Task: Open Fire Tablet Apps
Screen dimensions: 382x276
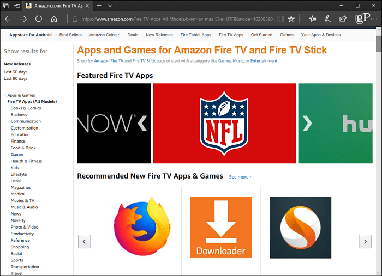Action: pos(195,35)
